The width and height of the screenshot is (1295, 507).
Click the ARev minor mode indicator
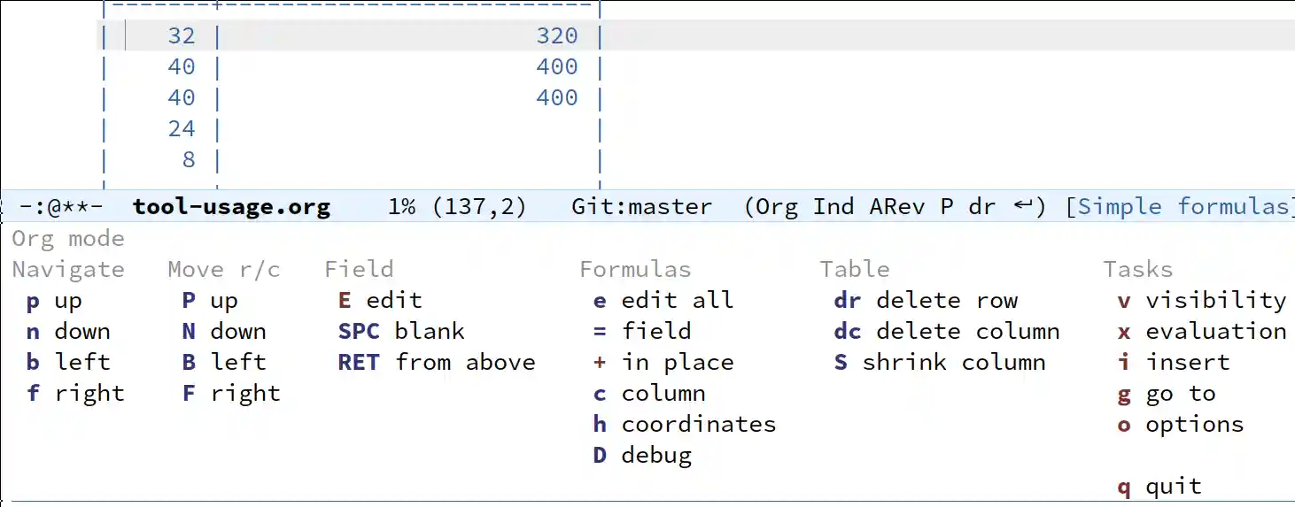(x=897, y=207)
